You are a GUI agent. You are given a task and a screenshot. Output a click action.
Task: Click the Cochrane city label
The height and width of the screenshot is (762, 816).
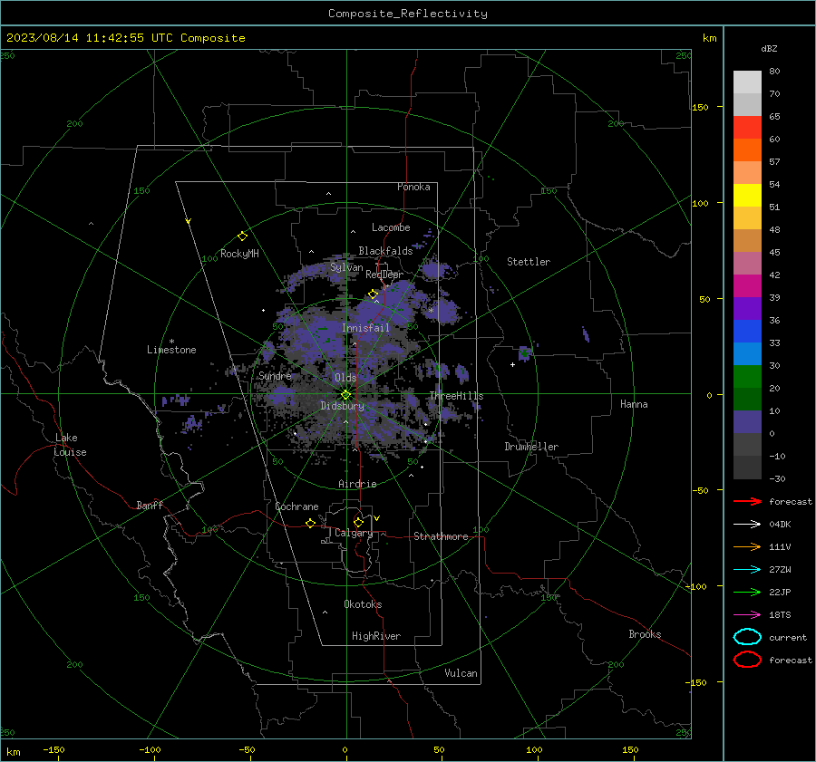296,506
